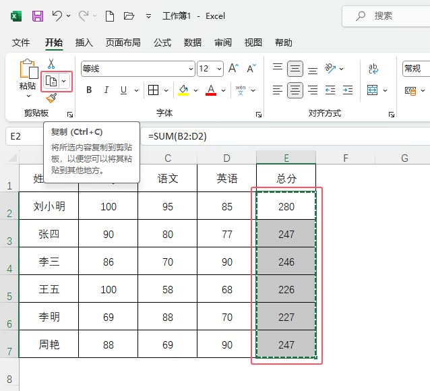Click the Undo arrow icon
Viewport: 430px width, 391px height.
[x=57, y=16]
